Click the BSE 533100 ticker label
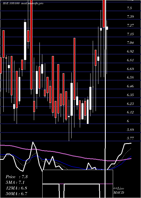This screenshot has height=198, width=141. [11, 3]
